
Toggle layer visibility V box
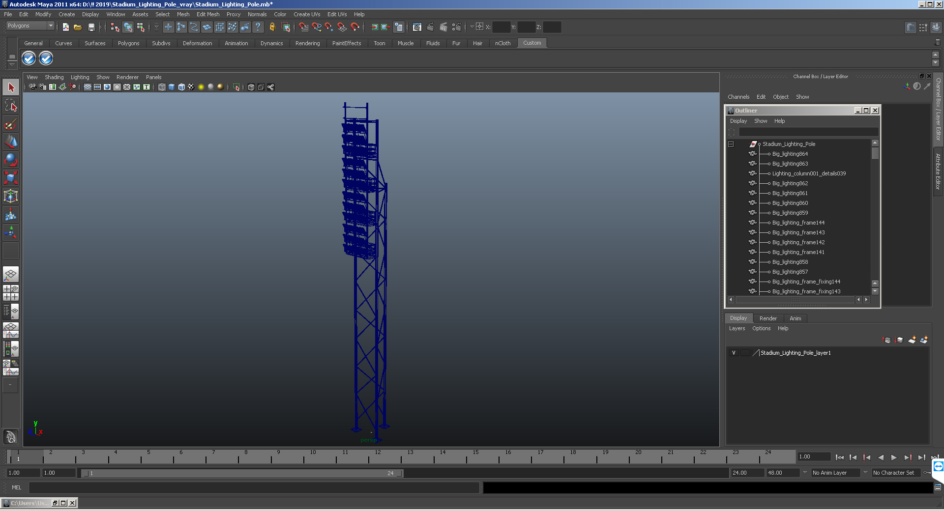point(734,353)
